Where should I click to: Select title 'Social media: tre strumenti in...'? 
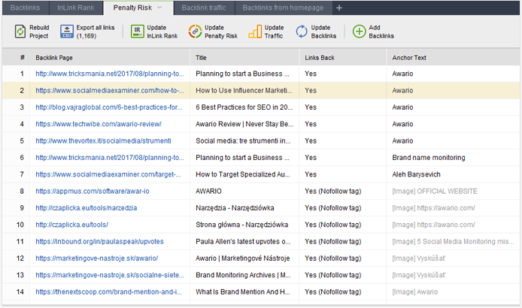point(243,140)
